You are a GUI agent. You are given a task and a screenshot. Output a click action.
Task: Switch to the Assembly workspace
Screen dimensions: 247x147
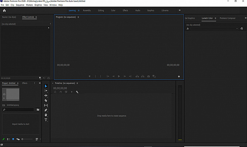point(87,11)
